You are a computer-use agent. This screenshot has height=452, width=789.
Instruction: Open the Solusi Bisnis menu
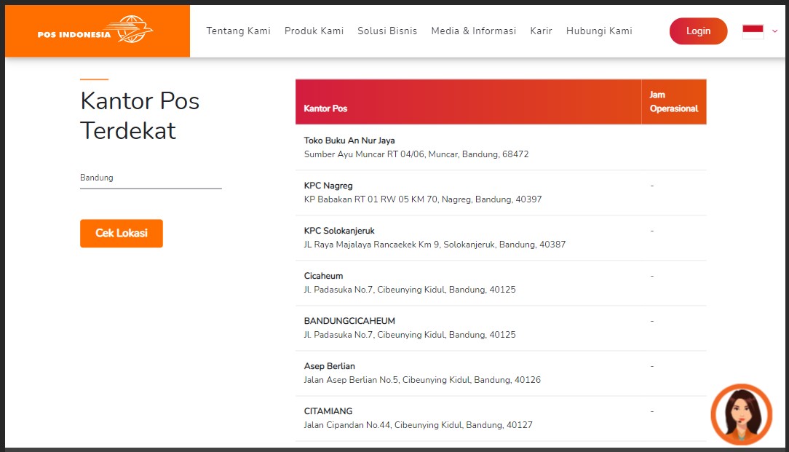387,31
